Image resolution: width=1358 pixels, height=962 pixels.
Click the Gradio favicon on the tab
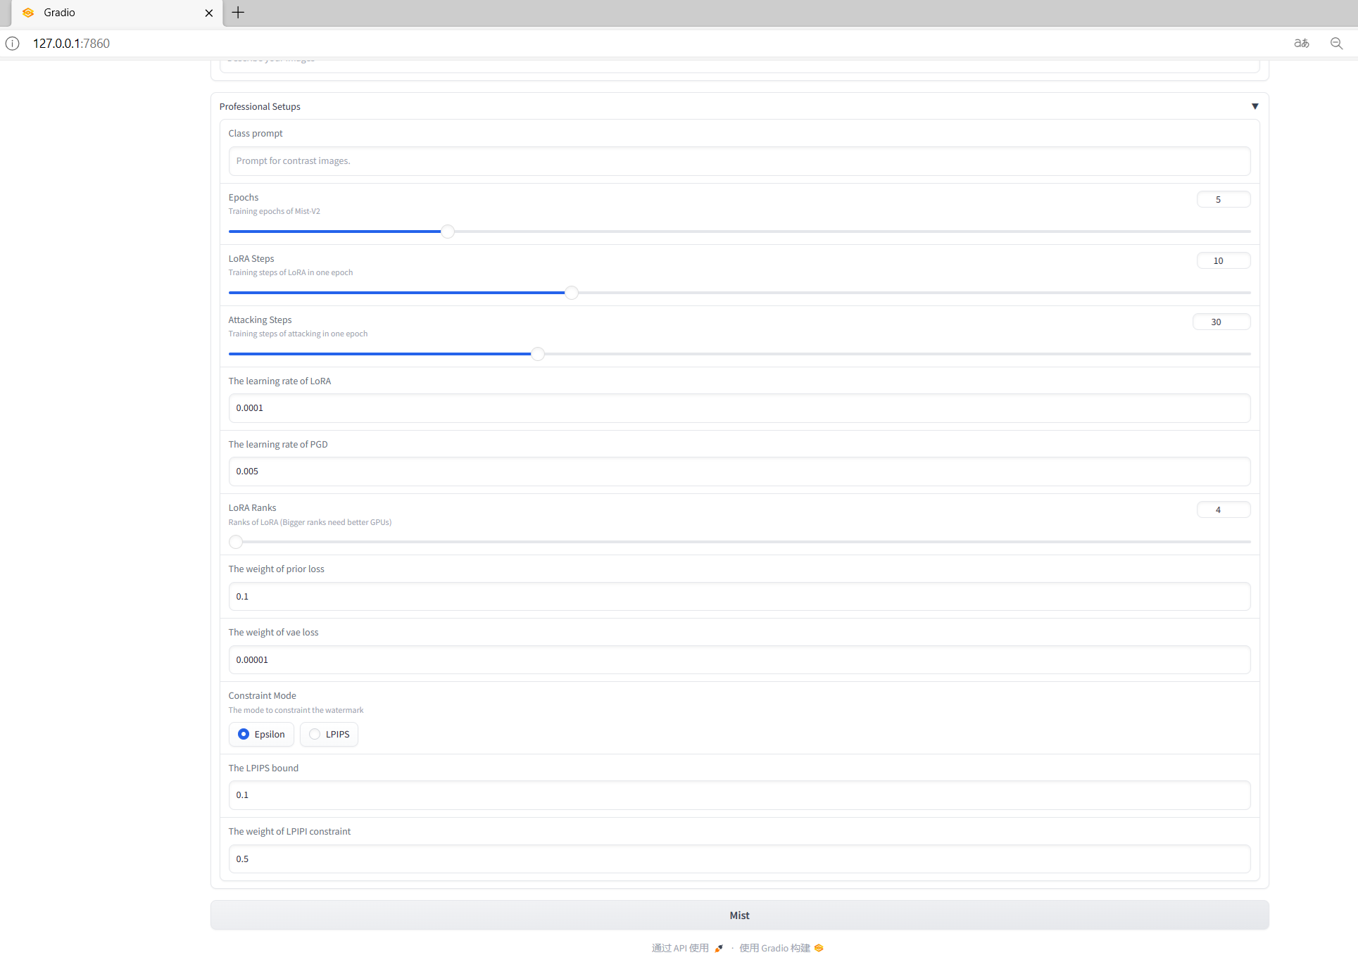coord(28,13)
